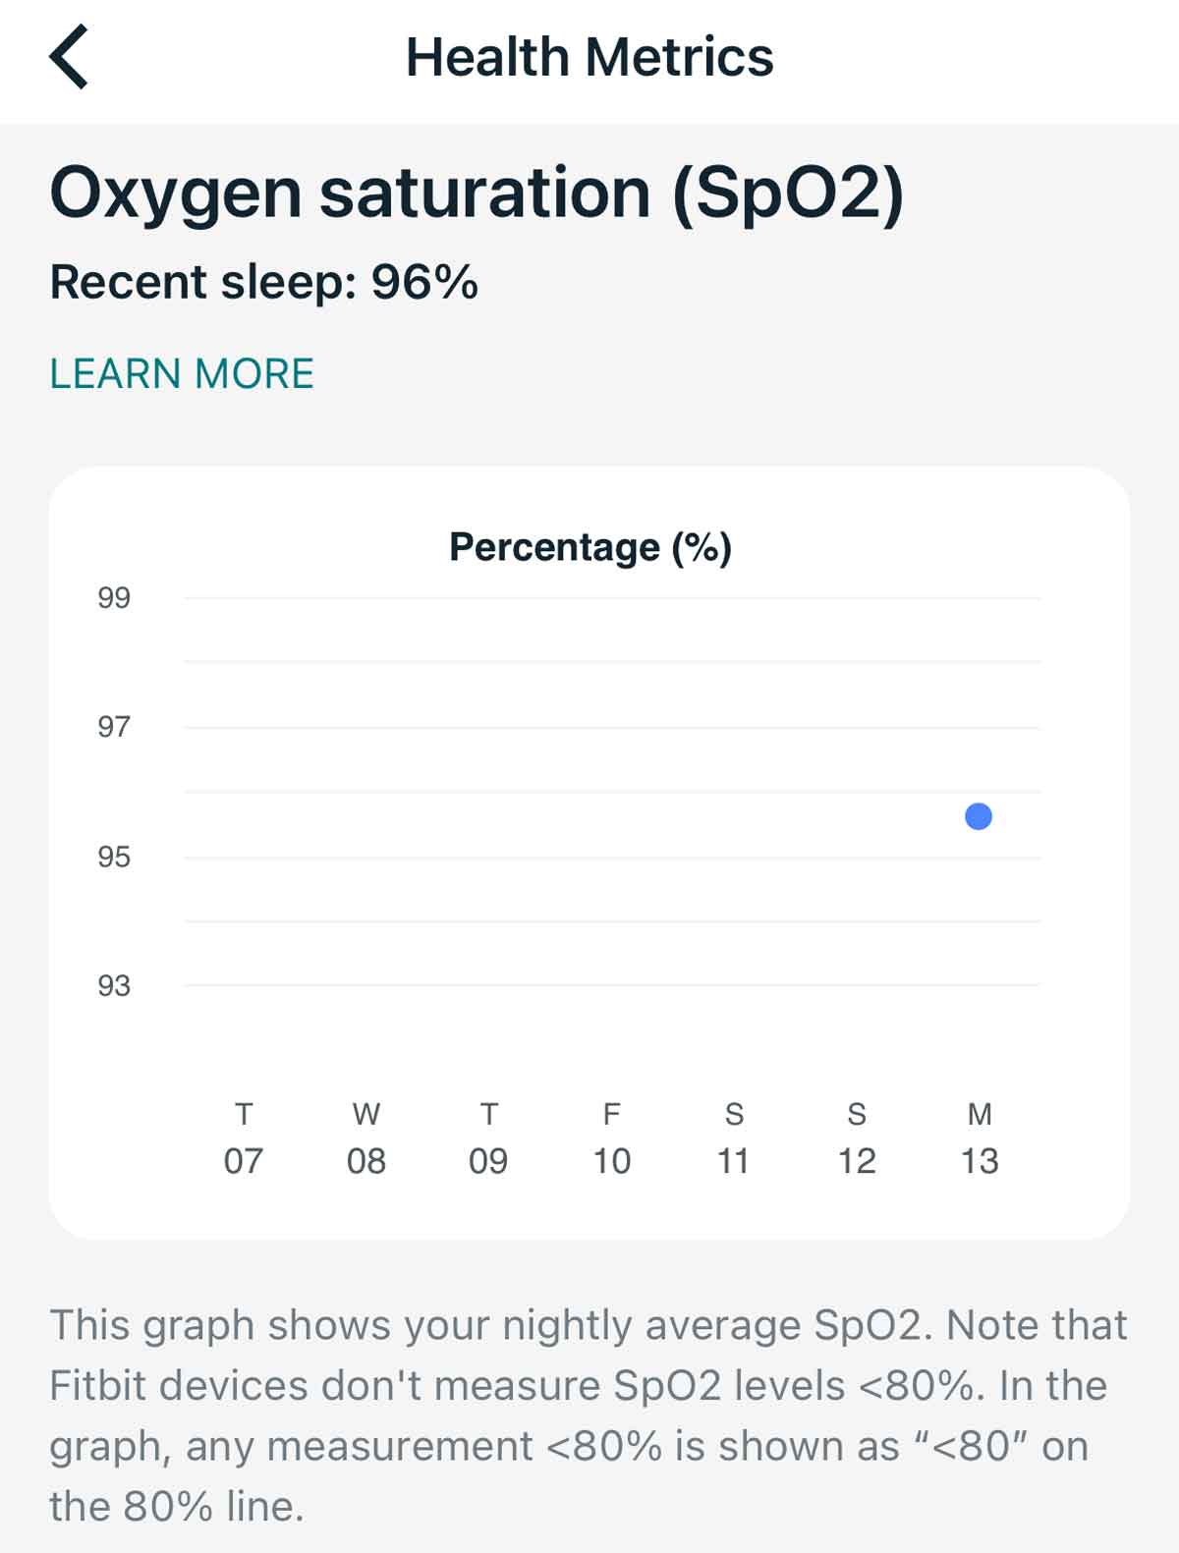Tap the 99 axis label
This screenshot has width=1179, height=1553.
click(111, 597)
